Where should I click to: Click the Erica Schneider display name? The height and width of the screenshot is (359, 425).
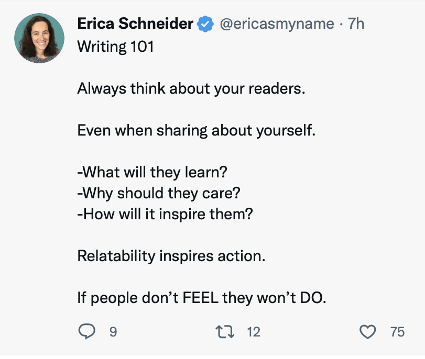(x=136, y=24)
